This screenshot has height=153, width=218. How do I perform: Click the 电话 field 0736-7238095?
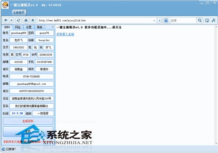tap(32, 76)
